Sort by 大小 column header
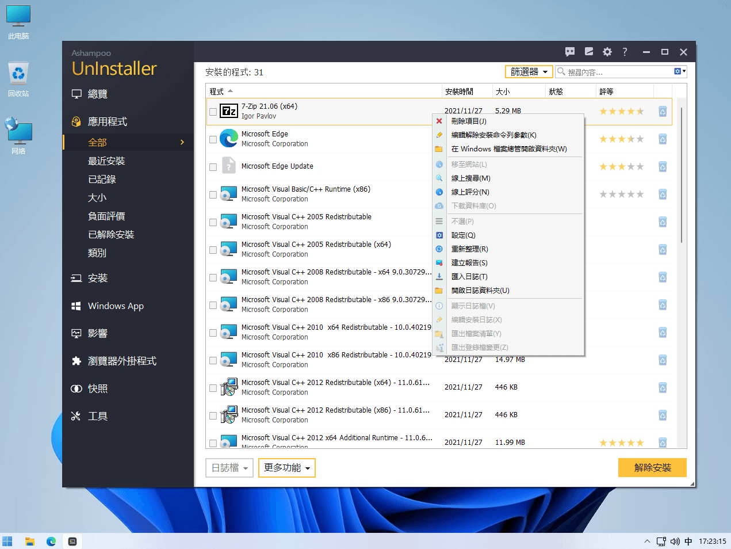The image size is (731, 549). pyautogui.click(x=519, y=91)
